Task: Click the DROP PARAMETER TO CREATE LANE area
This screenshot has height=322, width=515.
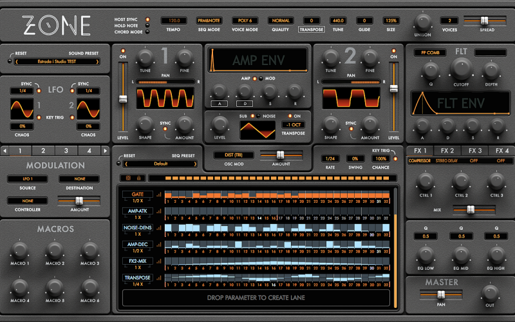Action: pos(256,298)
